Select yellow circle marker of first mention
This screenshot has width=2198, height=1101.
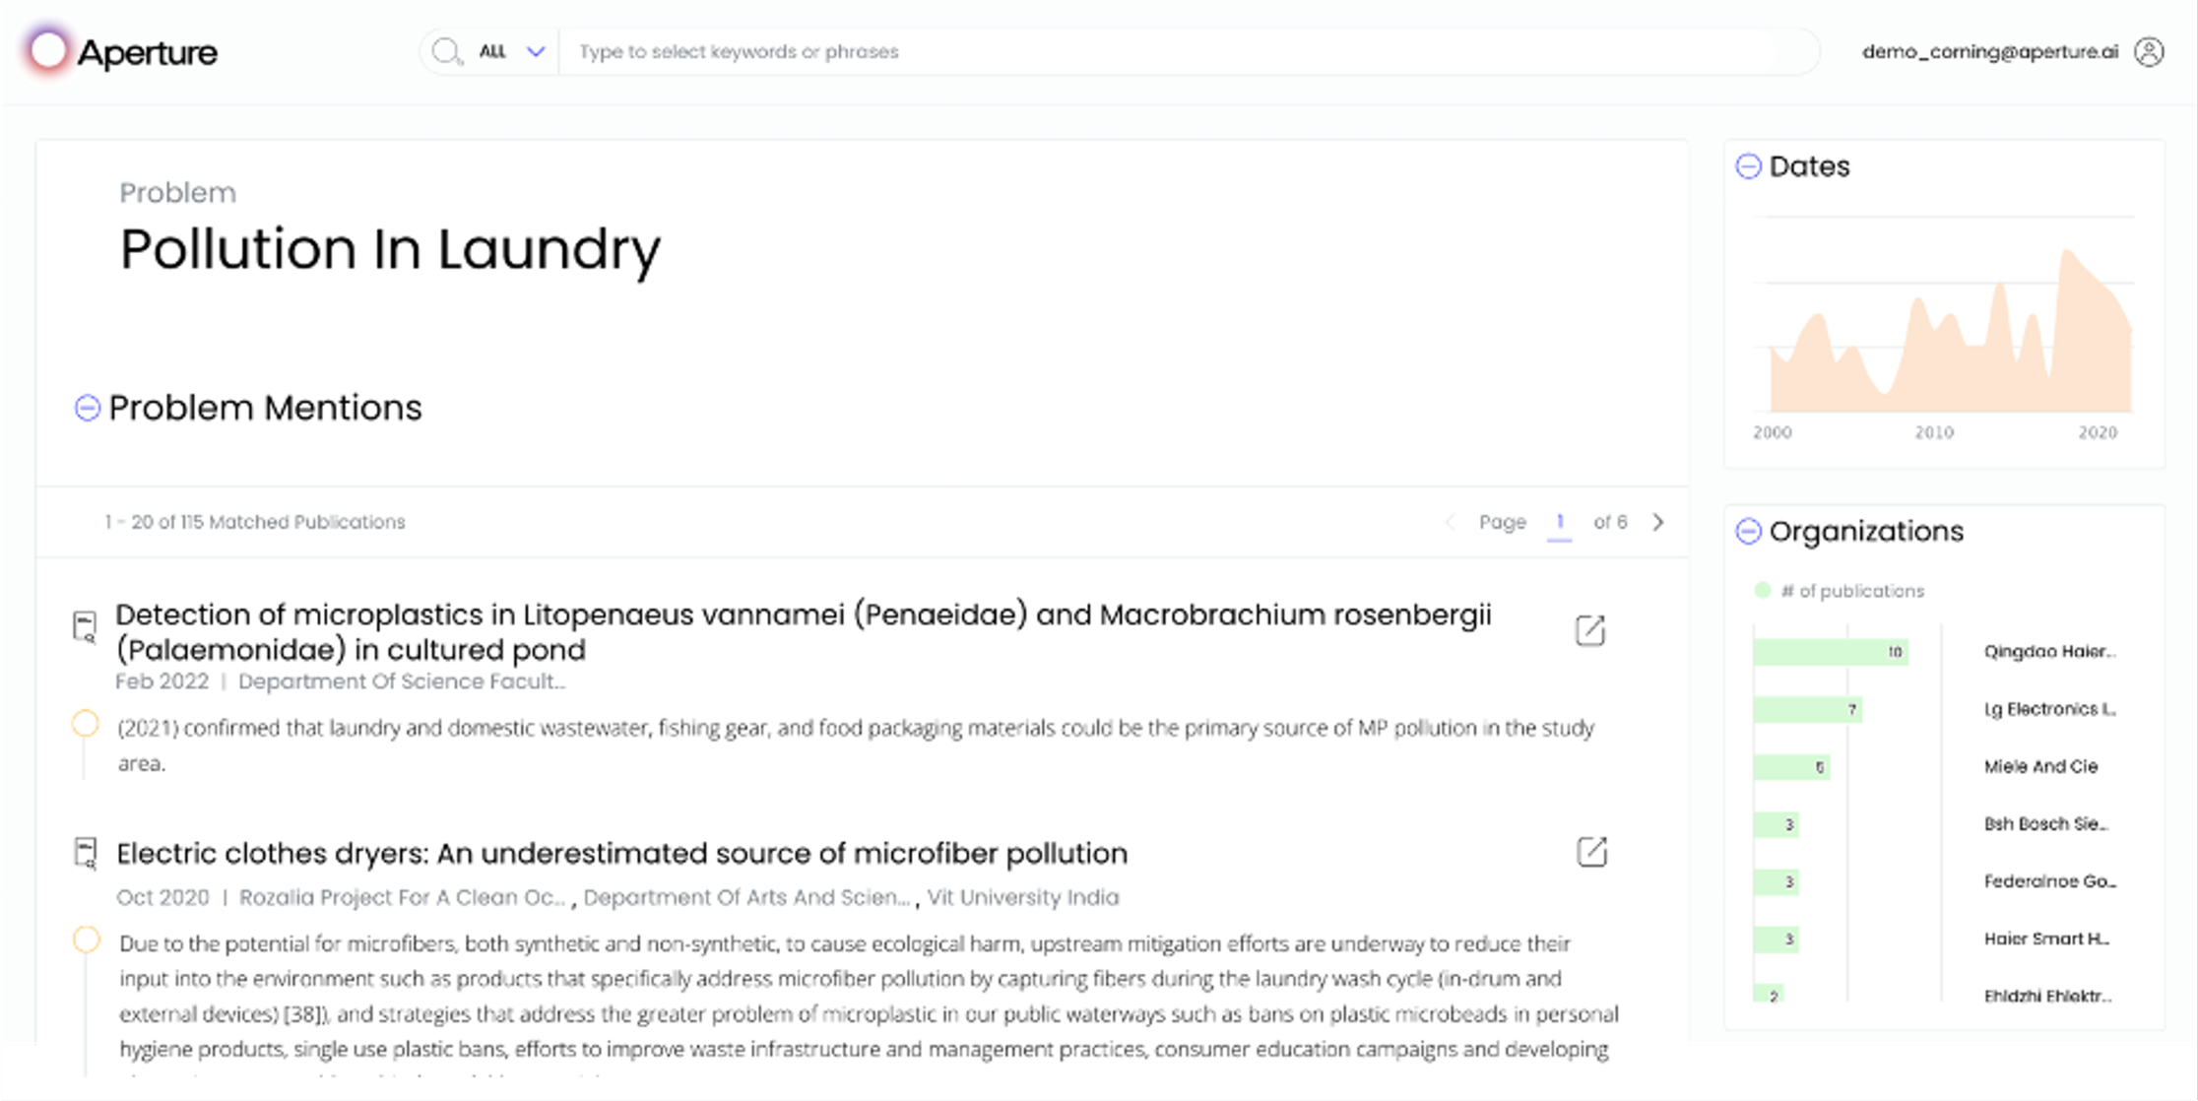click(86, 724)
